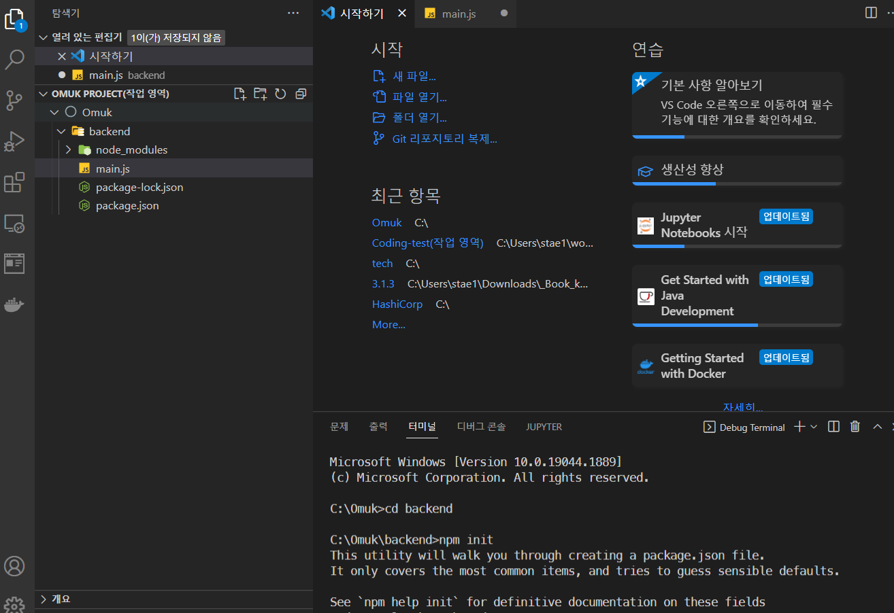The image size is (894, 613).
Task: Create a new file in OMUK PROJECT
Action: (239, 94)
